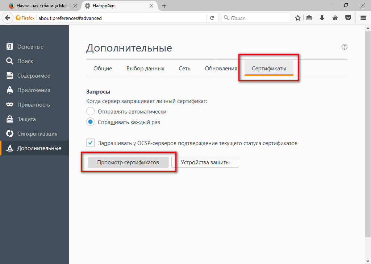Screen dimensions: 371x264
Task: Click the search magnifier icon in search box
Action: pos(226,18)
